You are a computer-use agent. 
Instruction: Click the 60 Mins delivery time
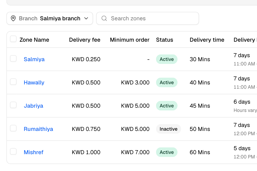tap(200, 152)
